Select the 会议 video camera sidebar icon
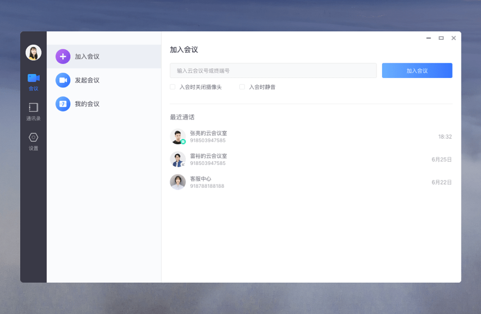The width and height of the screenshot is (481, 314). pyautogui.click(x=34, y=78)
